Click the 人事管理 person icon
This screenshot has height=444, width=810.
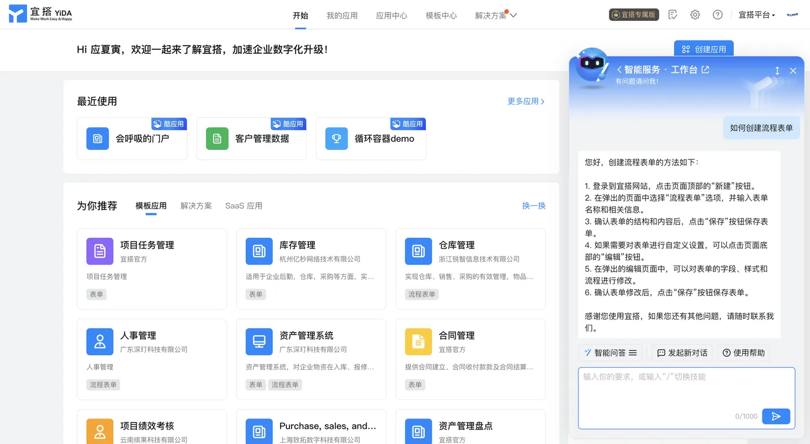click(100, 342)
